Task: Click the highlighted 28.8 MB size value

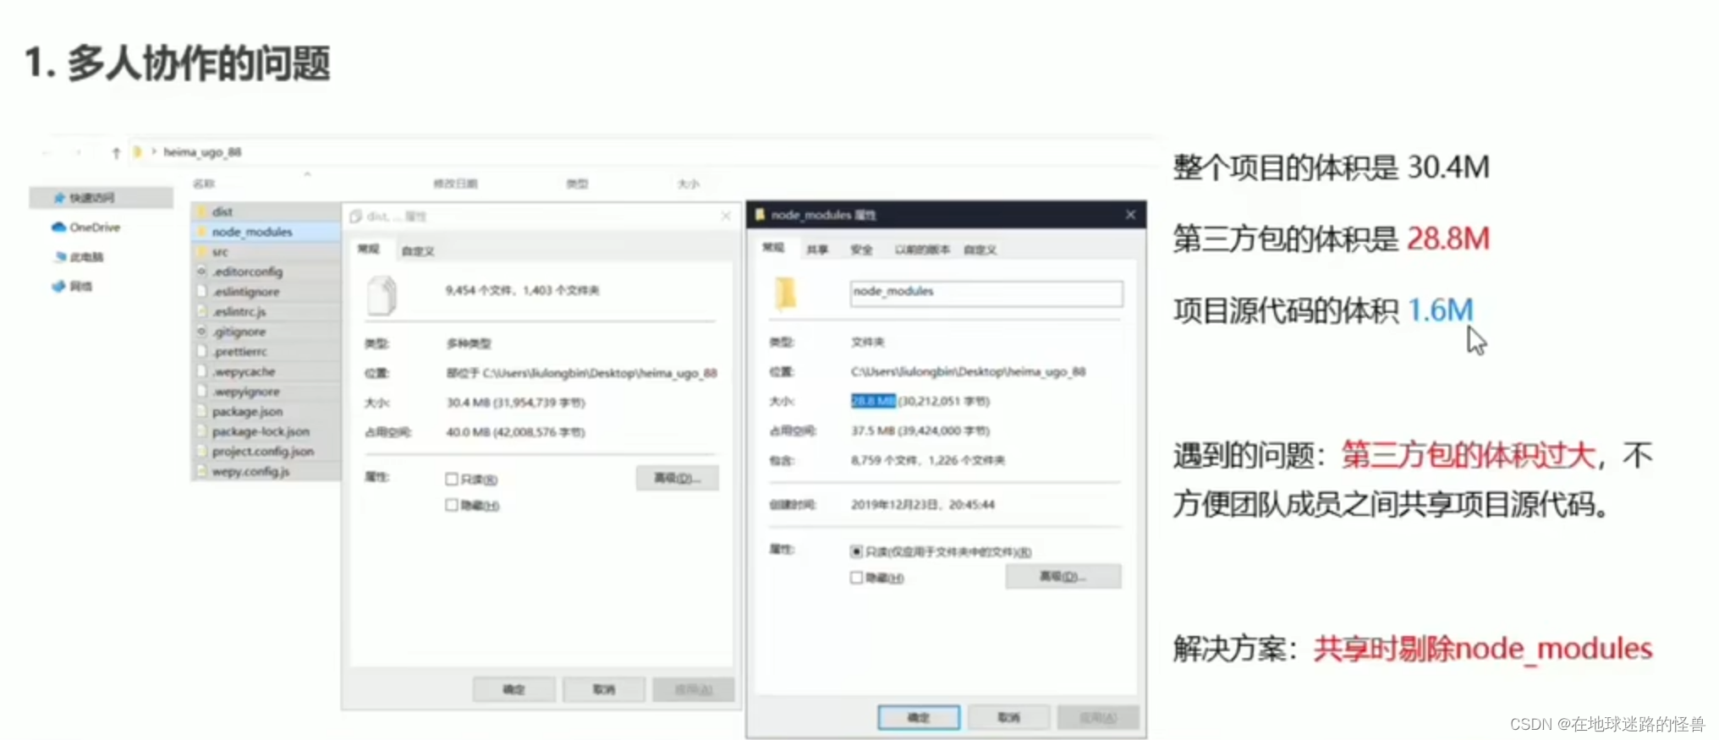Action: pyautogui.click(x=873, y=401)
